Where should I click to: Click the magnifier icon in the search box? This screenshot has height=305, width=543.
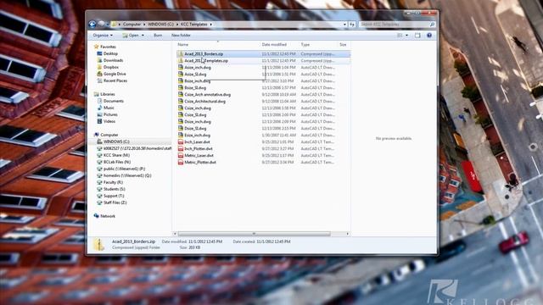tap(432, 25)
